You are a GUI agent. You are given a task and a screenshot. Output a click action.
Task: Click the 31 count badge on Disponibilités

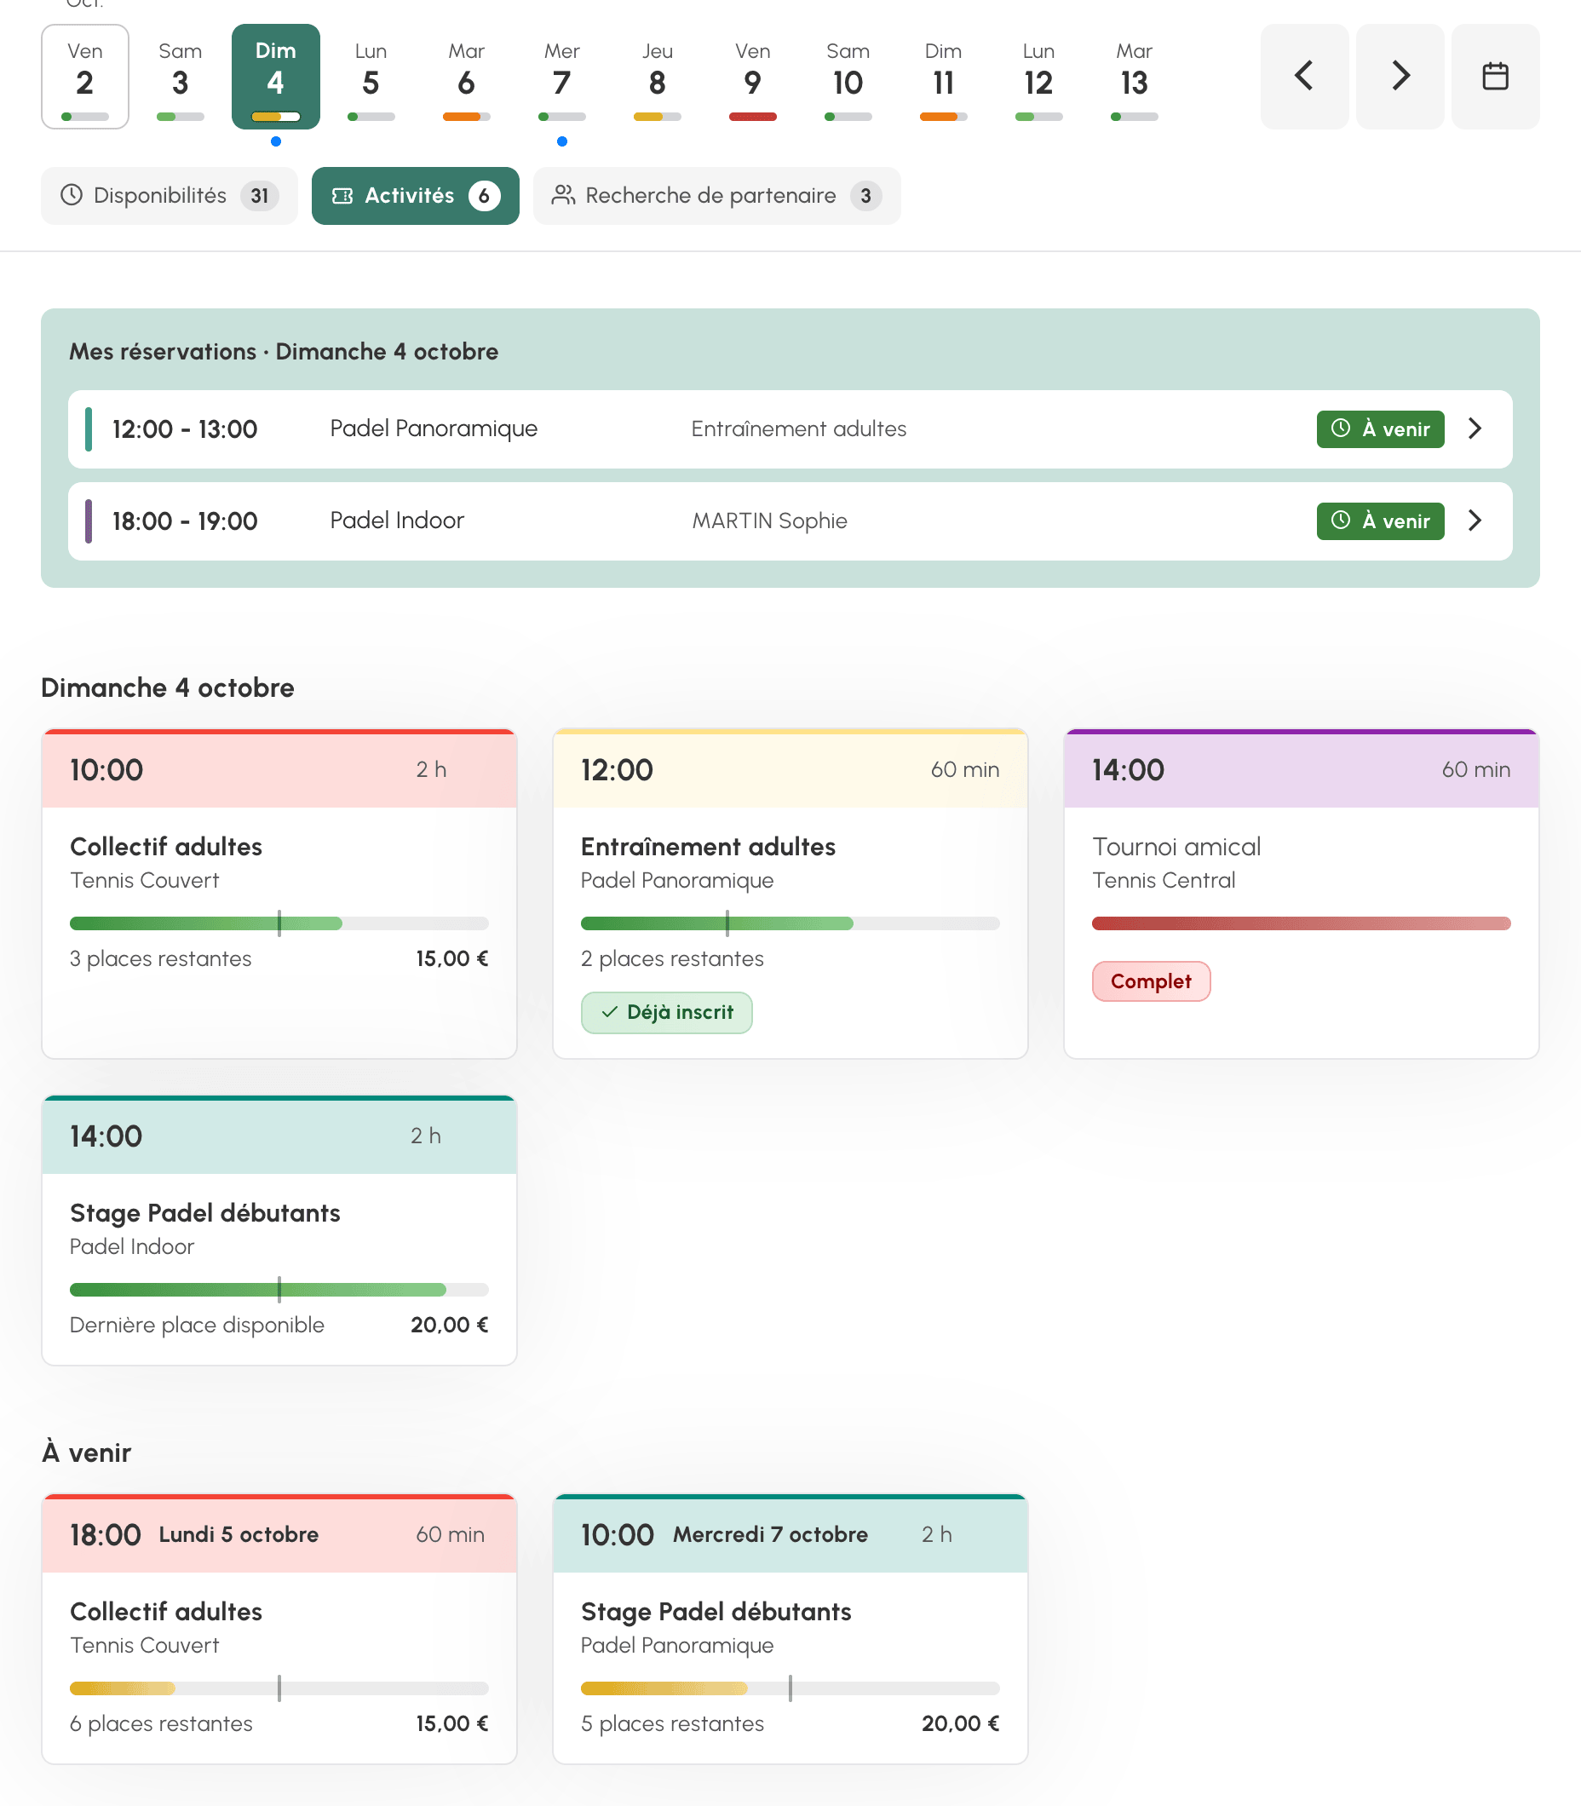(259, 196)
